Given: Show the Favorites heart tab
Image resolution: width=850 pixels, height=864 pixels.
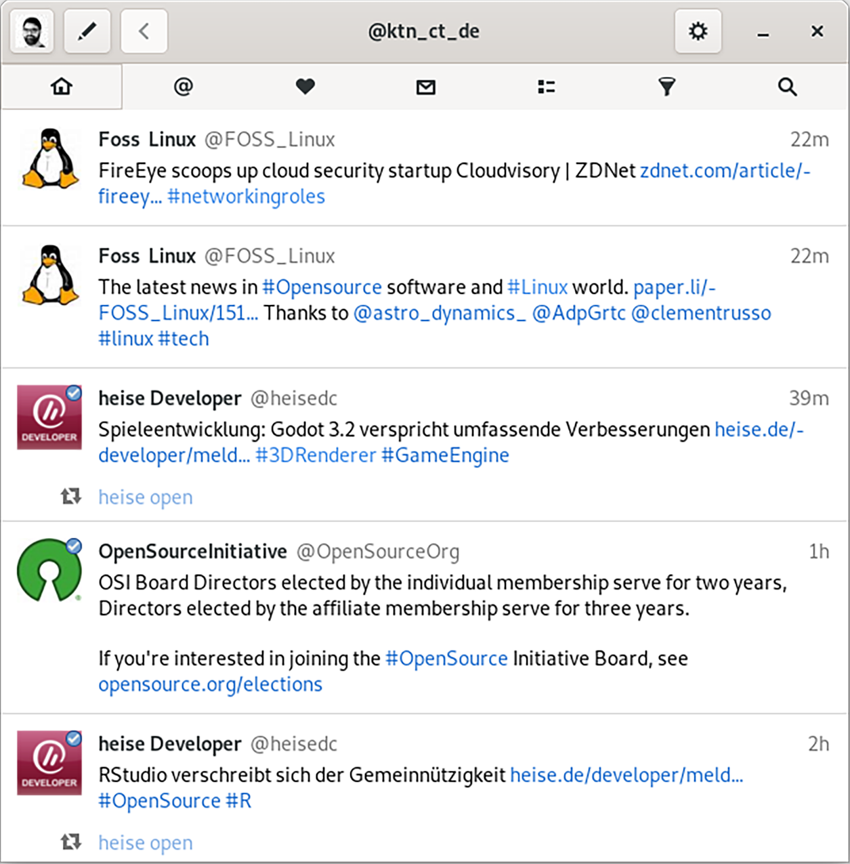Looking at the screenshot, I should pyautogui.click(x=305, y=87).
